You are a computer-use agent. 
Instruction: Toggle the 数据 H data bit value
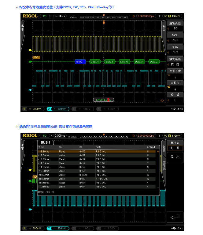pyautogui.click(x=175, y=97)
